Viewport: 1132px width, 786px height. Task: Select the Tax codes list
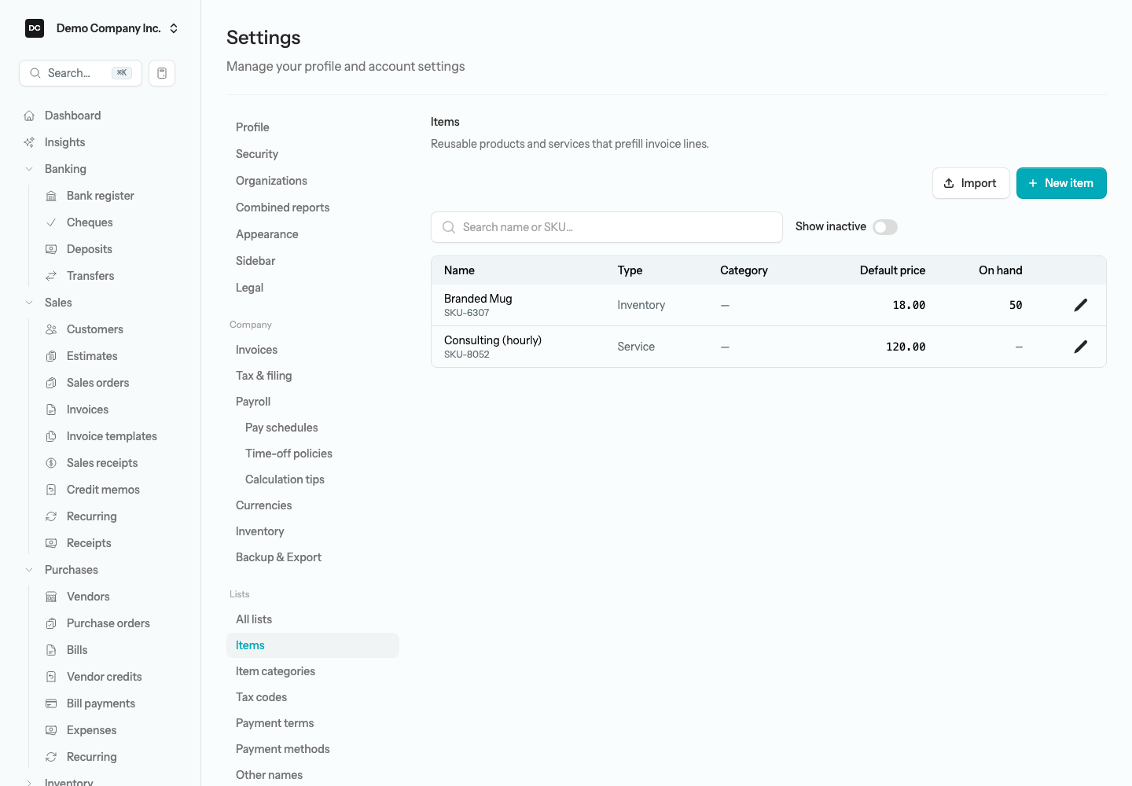(x=261, y=697)
